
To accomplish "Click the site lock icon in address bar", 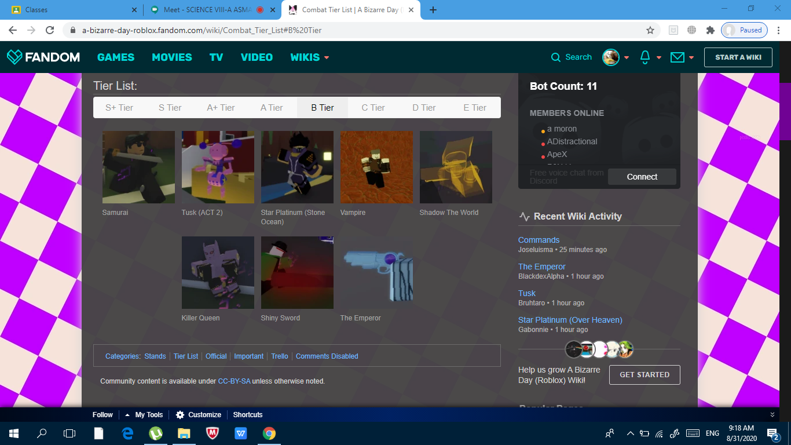I will [73, 30].
